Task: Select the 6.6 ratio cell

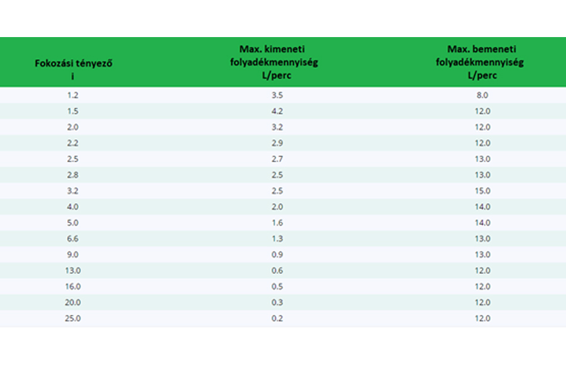Action: pos(72,239)
